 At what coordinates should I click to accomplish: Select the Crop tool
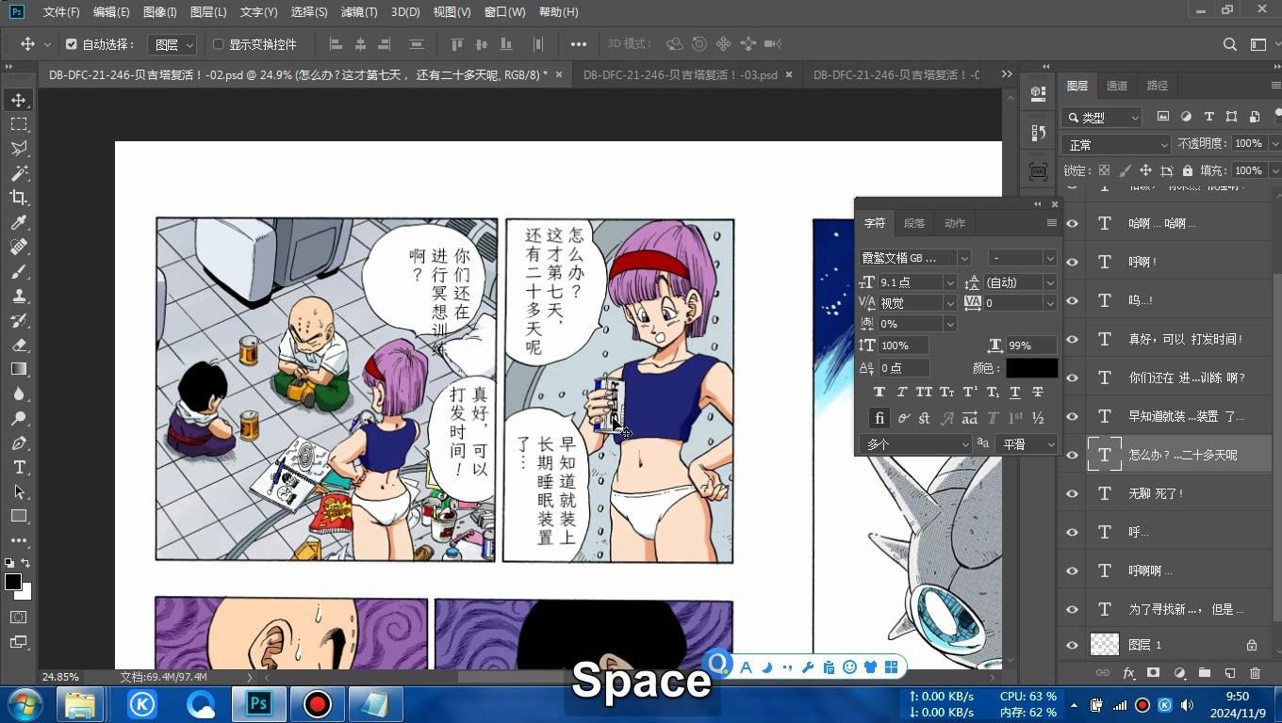(19, 198)
